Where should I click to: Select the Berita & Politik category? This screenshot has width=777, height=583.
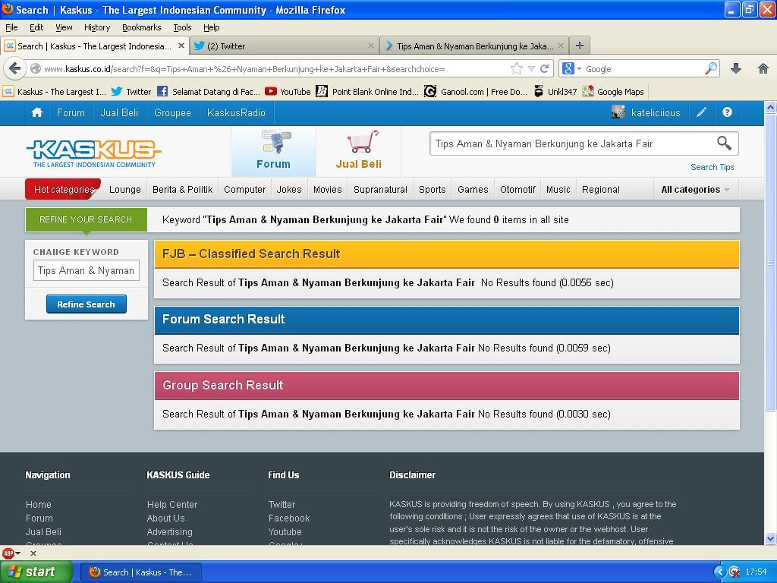[x=182, y=189]
